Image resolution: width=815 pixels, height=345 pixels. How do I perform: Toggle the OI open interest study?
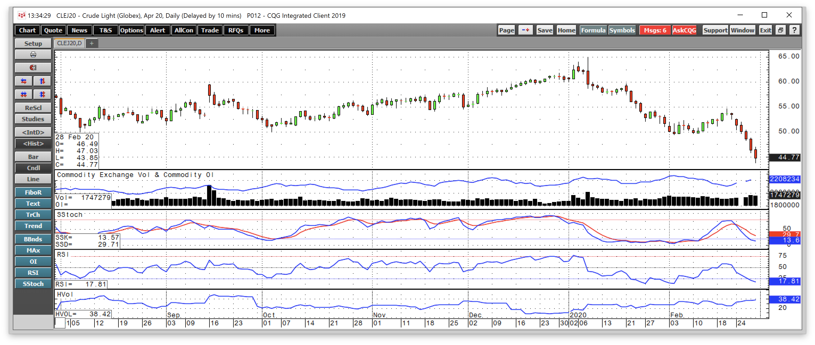tap(33, 262)
